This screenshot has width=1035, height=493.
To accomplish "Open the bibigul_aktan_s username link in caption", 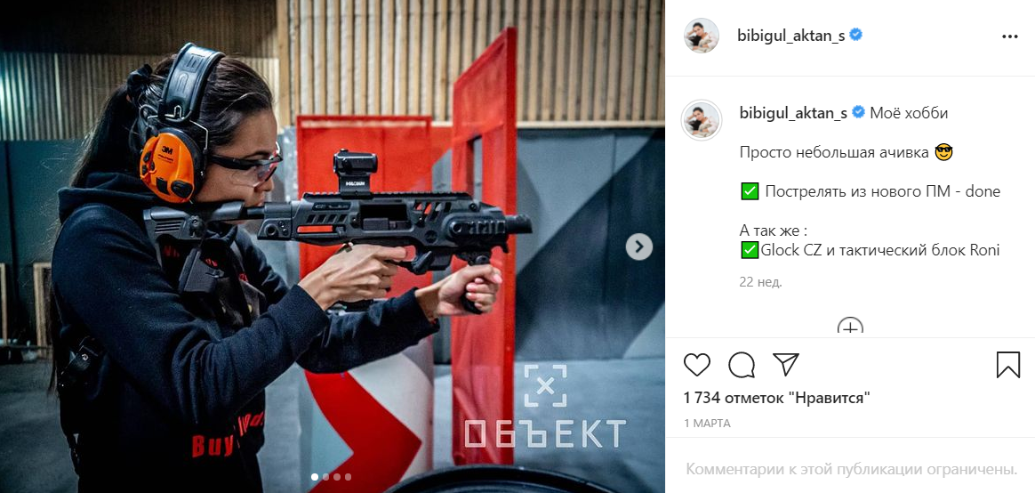I will point(793,113).
